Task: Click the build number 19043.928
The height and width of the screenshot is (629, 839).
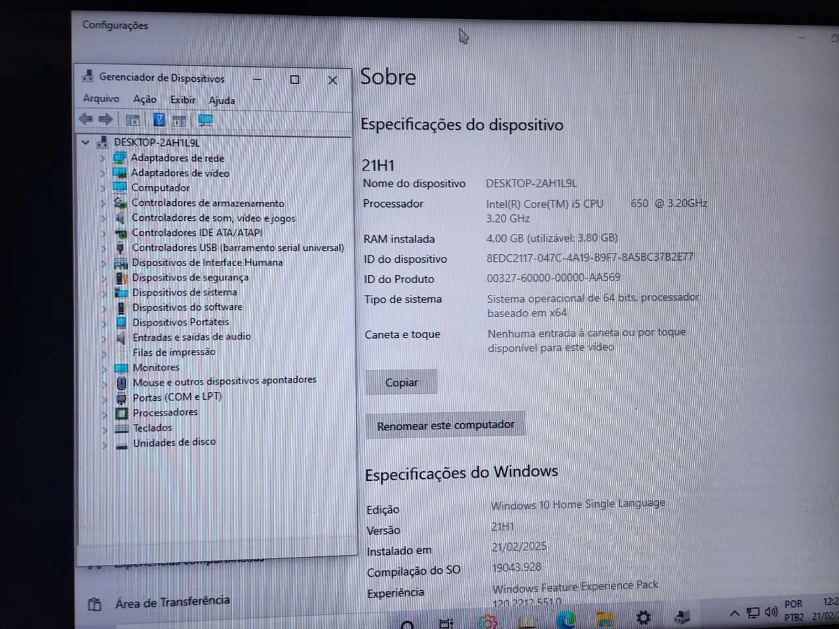Action: (x=517, y=567)
